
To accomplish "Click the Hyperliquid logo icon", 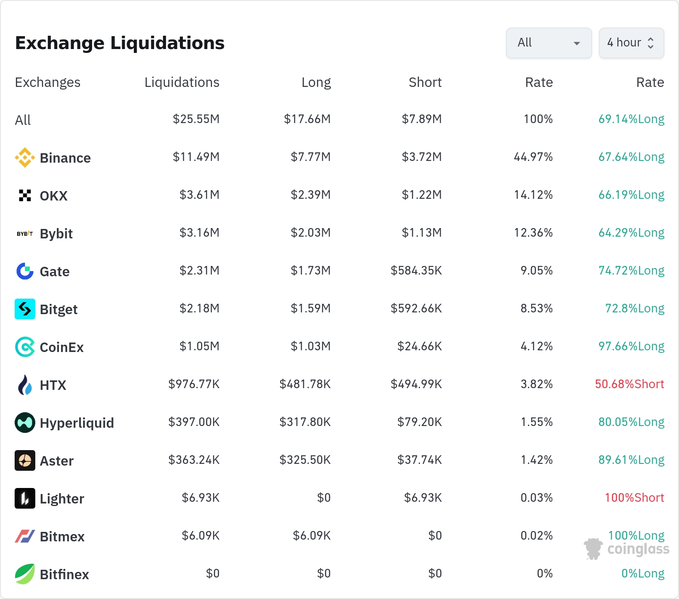I will point(25,423).
